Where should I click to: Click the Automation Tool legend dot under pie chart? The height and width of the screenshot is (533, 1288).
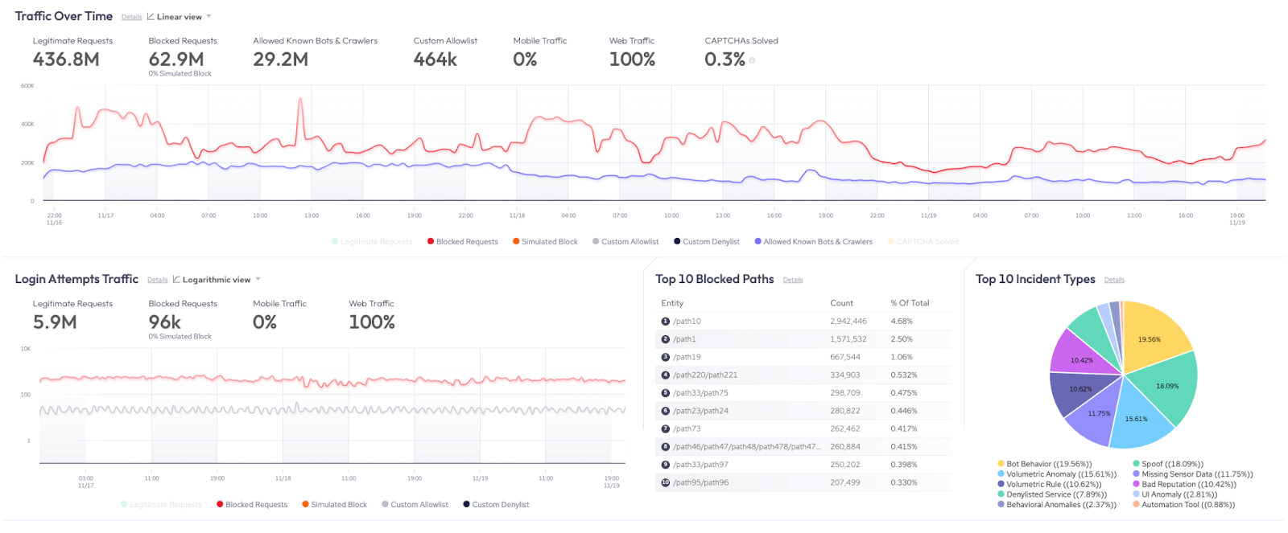point(1136,505)
